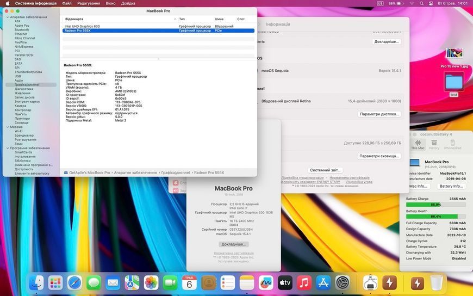Select Bluetooth in the hardware sidebar

click(22, 29)
